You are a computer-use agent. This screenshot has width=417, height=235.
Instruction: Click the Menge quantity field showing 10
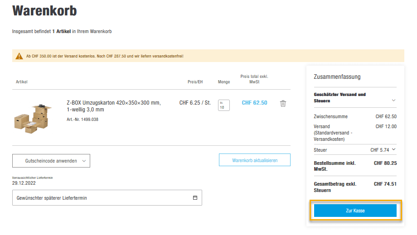pyautogui.click(x=223, y=105)
